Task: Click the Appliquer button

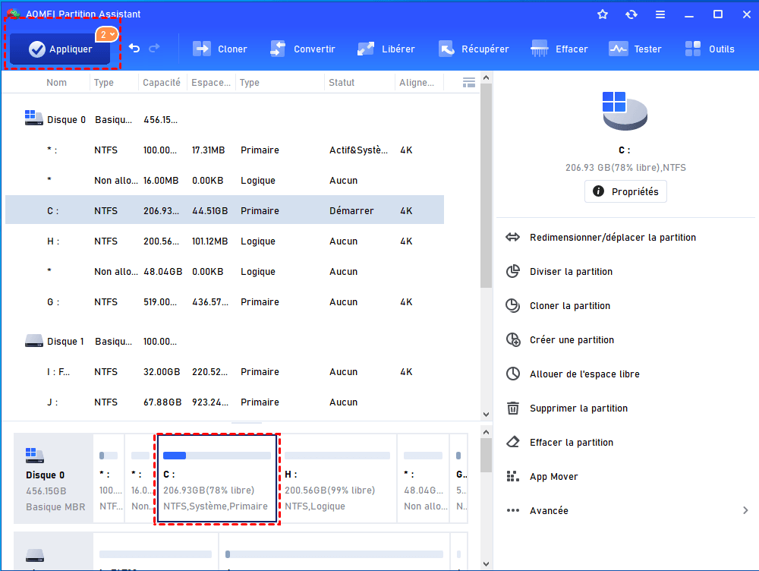Action: tap(59, 49)
